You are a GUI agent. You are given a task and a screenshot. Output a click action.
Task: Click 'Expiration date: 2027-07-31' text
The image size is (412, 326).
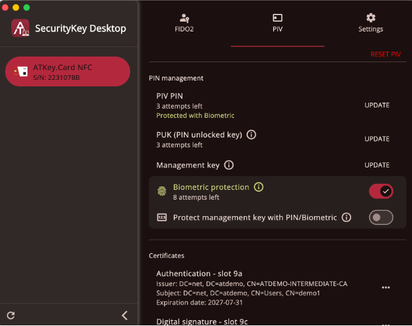pyautogui.click(x=199, y=302)
